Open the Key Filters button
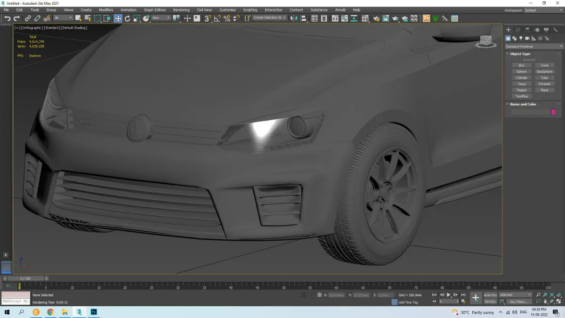565x318 pixels. 518,302
